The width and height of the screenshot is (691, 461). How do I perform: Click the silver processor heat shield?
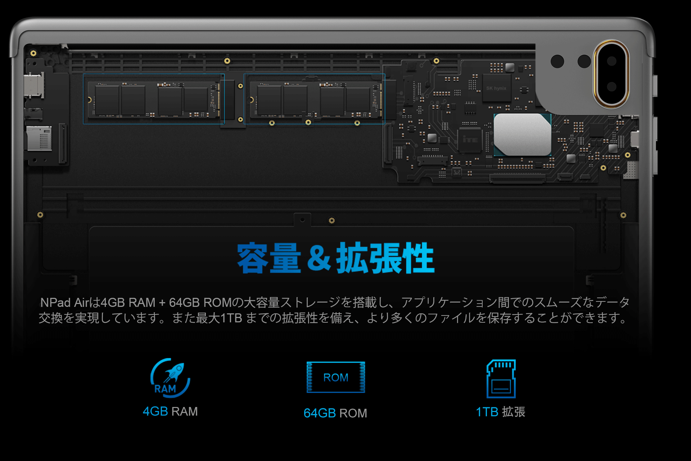[522, 134]
